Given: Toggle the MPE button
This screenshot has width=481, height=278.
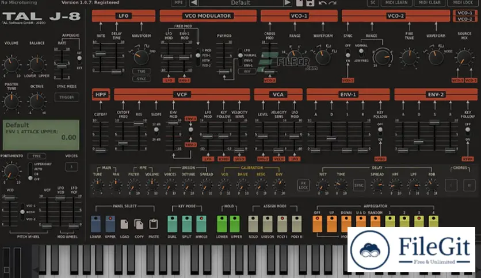Looking at the screenshot, I should (x=178, y=3).
